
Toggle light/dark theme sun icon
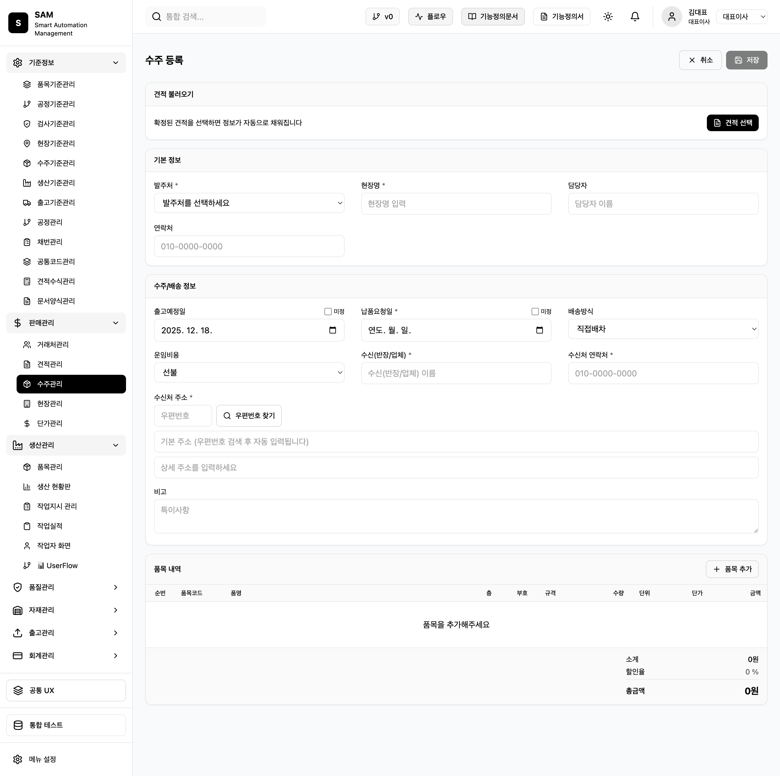608,17
